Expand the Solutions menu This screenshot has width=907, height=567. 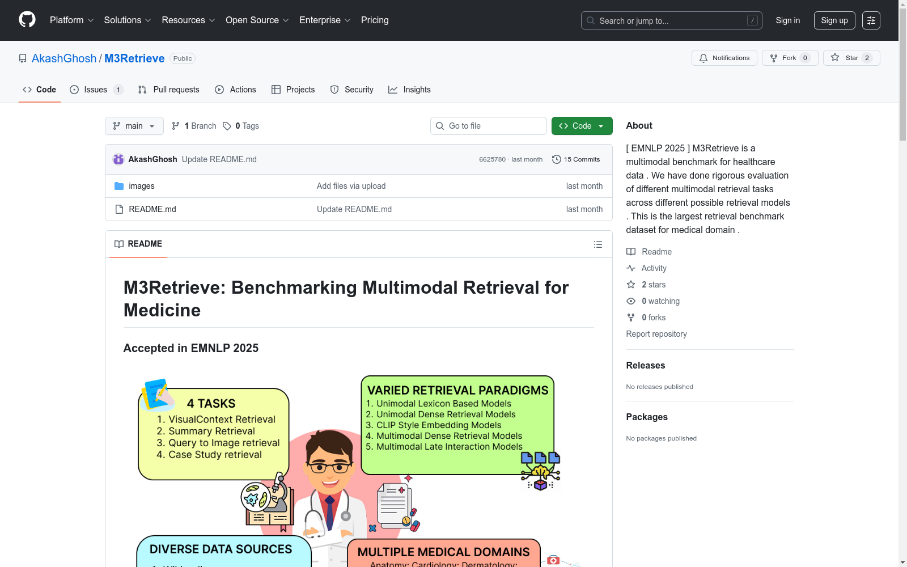128,20
